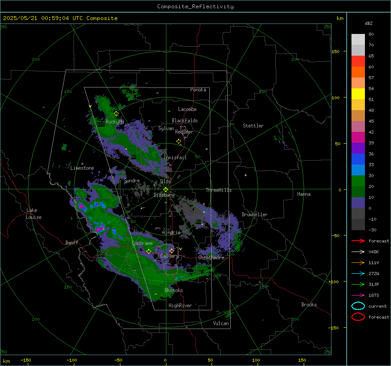The width and height of the screenshot is (391, 366).
Task: Click the yellow diamond marker above Calgary
Action: click(172, 251)
